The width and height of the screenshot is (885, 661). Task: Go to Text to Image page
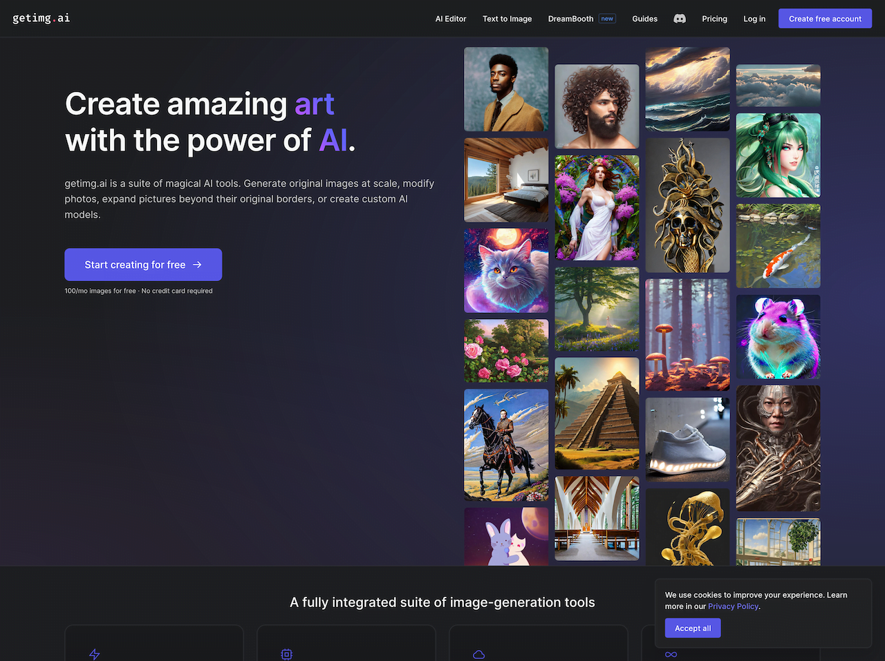pos(507,19)
